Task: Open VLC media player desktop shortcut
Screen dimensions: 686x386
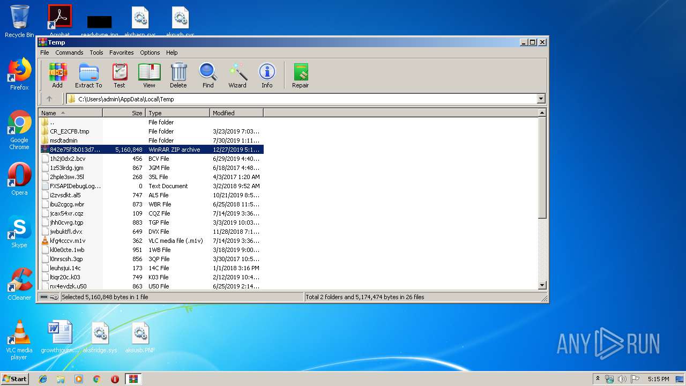Action: (x=19, y=340)
